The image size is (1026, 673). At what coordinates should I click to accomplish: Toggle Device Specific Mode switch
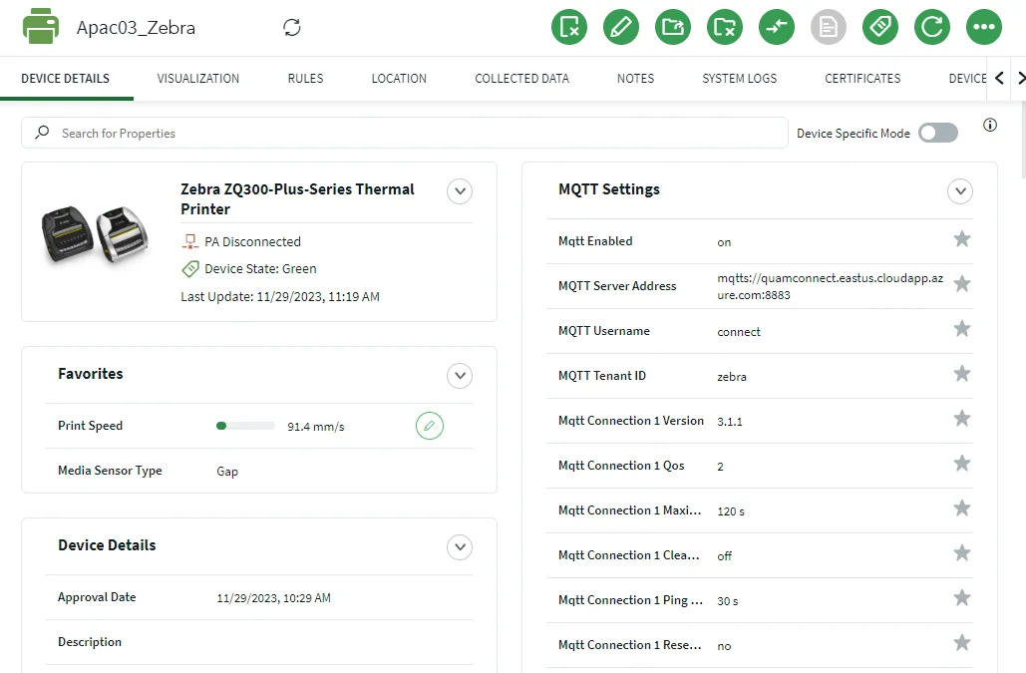(937, 133)
